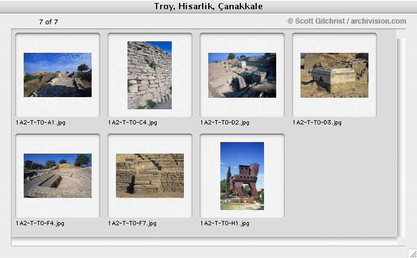Open thumbnail 1A2-T-TO-A1.jpg of ruins under cloudy sky
The image size is (417, 258).
58,75
